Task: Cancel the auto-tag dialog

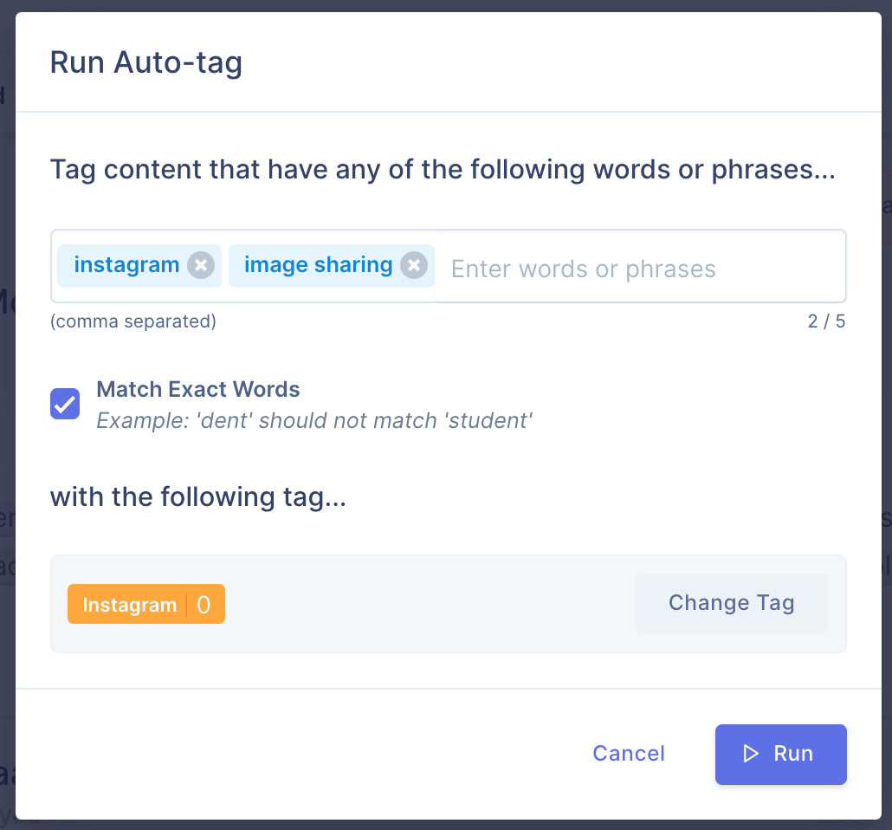Action: (629, 754)
